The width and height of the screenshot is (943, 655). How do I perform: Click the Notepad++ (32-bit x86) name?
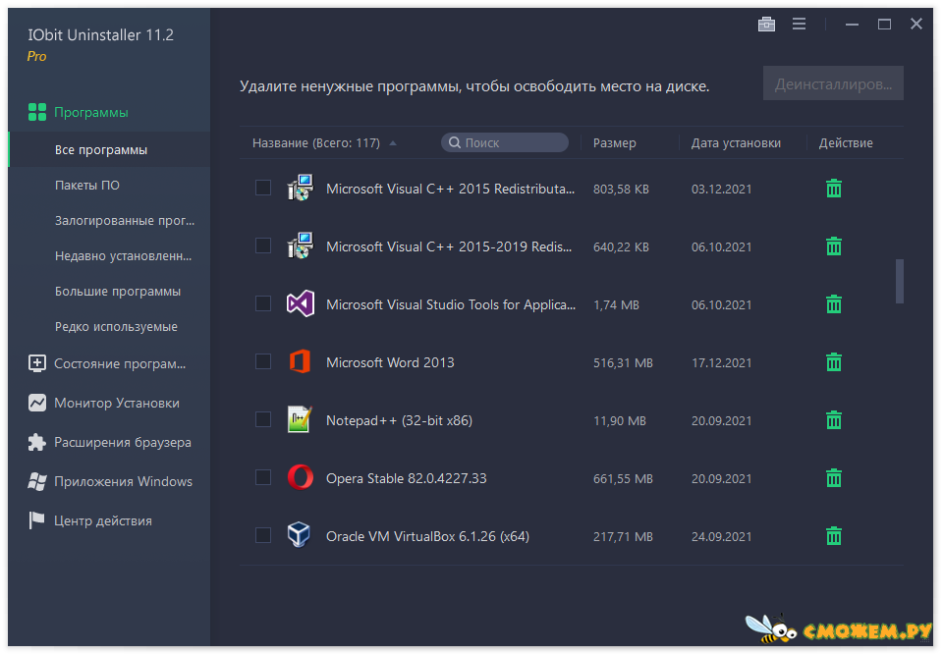[x=399, y=420]
